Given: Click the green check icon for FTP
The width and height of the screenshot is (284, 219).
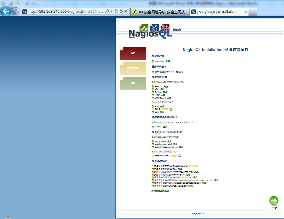Looking at the screenshot, I should [x=153, y=107].
